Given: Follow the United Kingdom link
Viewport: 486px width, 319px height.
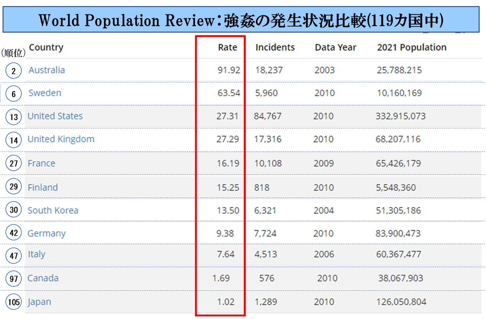Looking at the screenshot, I should [61, 139].
